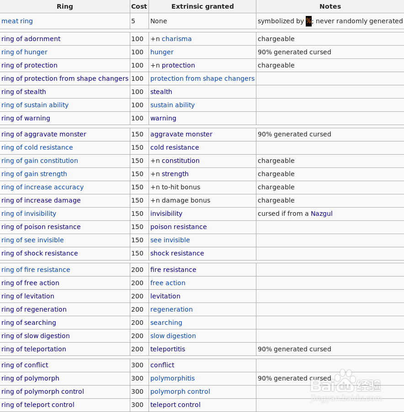The width and height of the screenshot is (404, 412).
Task: Open the ring of aggravate monster link
Action: 44,134
